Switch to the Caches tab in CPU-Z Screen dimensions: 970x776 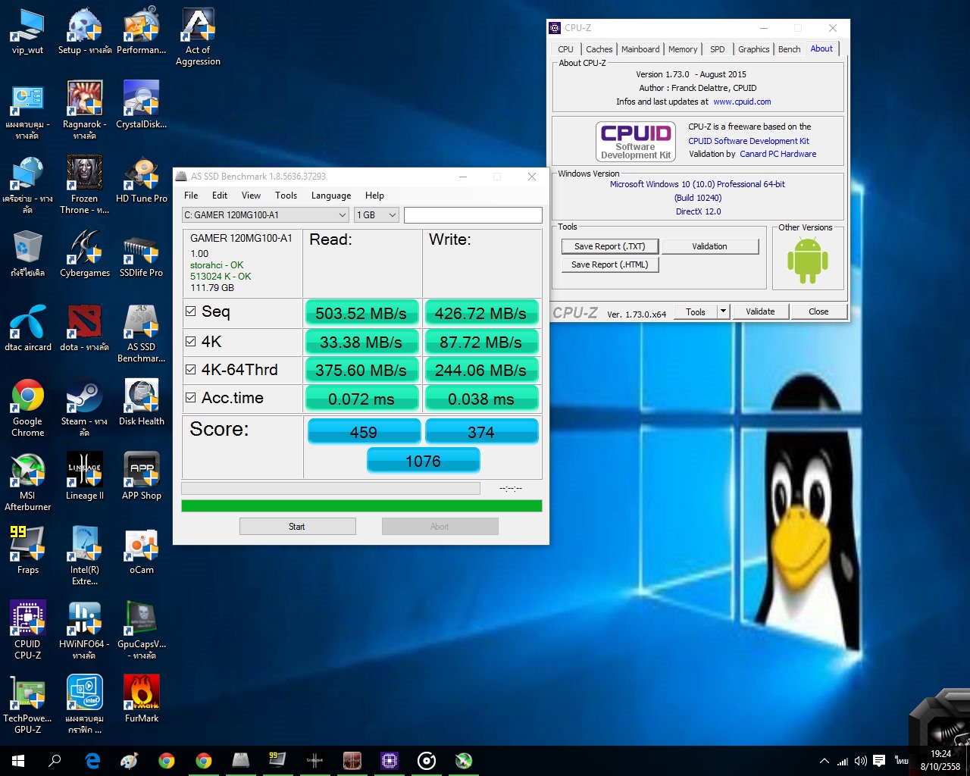(x=599, y=49)
